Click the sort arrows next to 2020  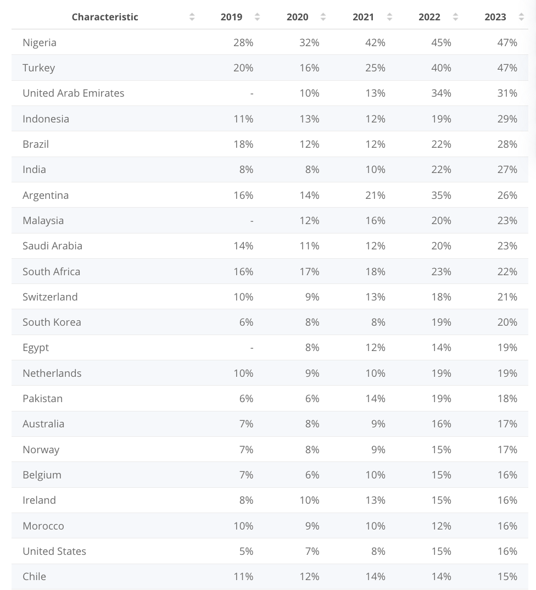323,17
